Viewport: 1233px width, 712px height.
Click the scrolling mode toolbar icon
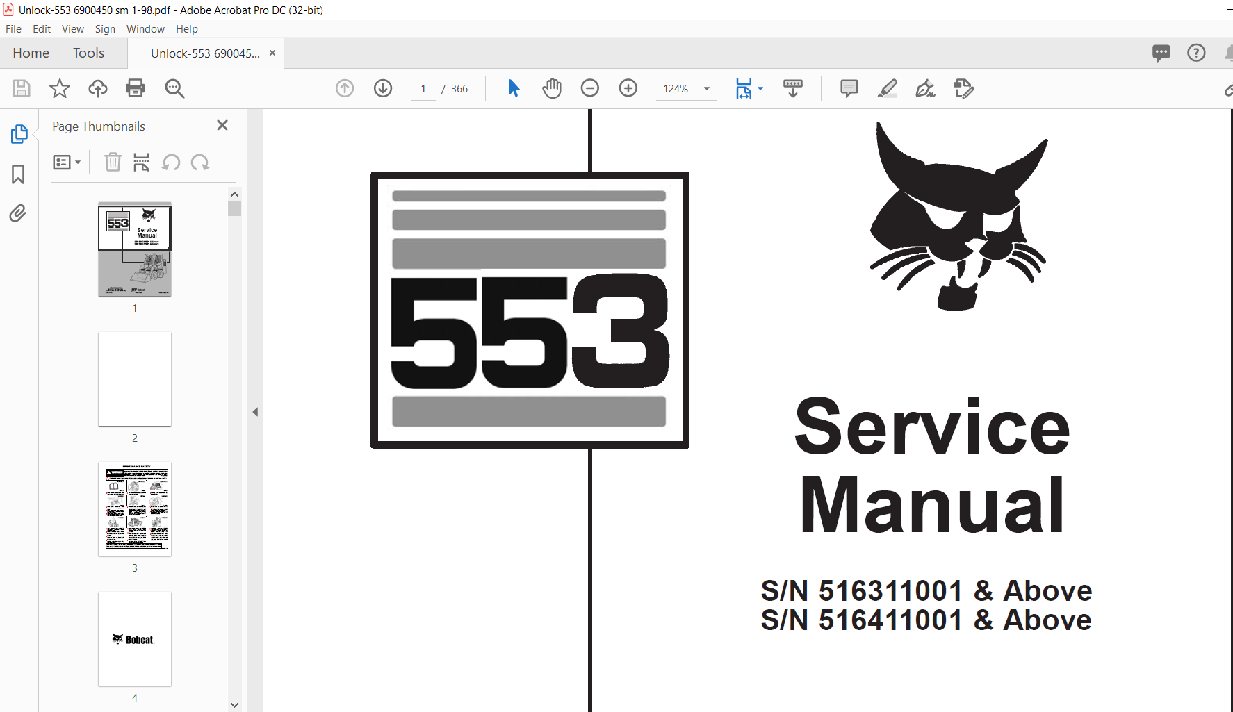pyautogui.click(x=793, y=88)
